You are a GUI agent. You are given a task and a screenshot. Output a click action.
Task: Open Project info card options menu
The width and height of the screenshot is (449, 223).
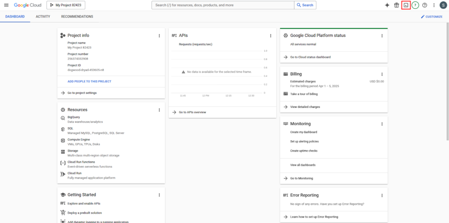click(x=159, y=36)
